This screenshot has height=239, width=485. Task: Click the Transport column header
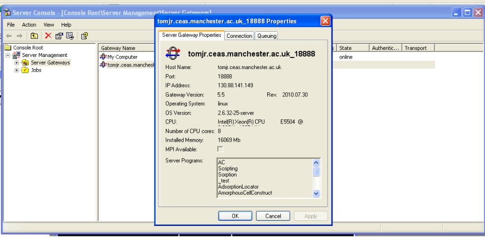click(x=418, y=48)
